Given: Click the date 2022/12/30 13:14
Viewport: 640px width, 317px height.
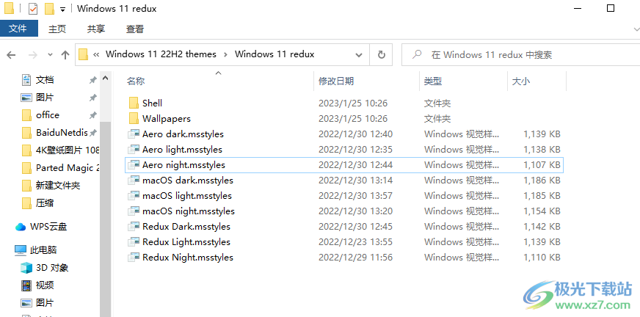Looking at the screenshot, I should click(355, 181).
